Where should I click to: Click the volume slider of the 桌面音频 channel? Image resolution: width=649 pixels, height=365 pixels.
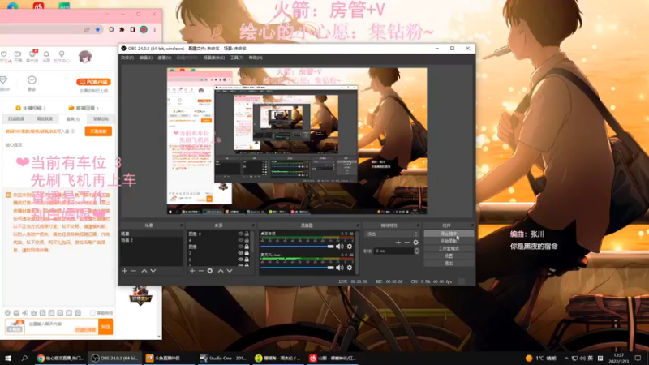(297, 247)
